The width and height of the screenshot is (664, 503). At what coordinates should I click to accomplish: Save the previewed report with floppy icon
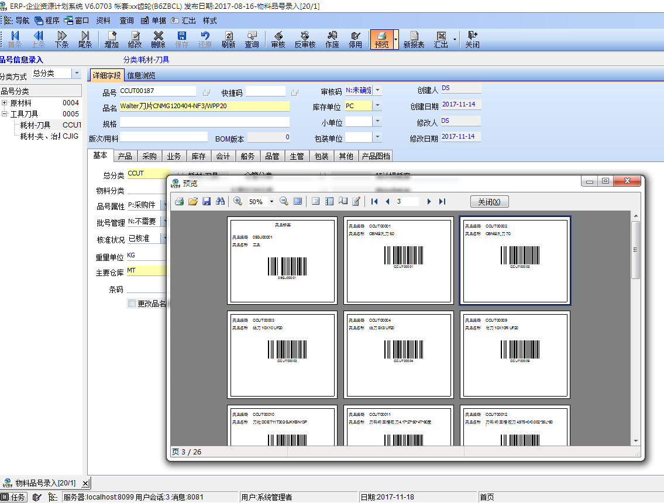[207, 202]
